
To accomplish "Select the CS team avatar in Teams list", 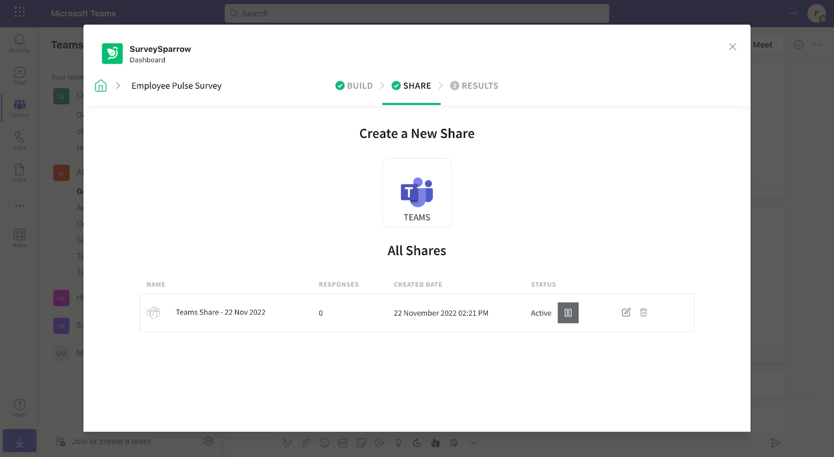I will [x=62, y=96].
